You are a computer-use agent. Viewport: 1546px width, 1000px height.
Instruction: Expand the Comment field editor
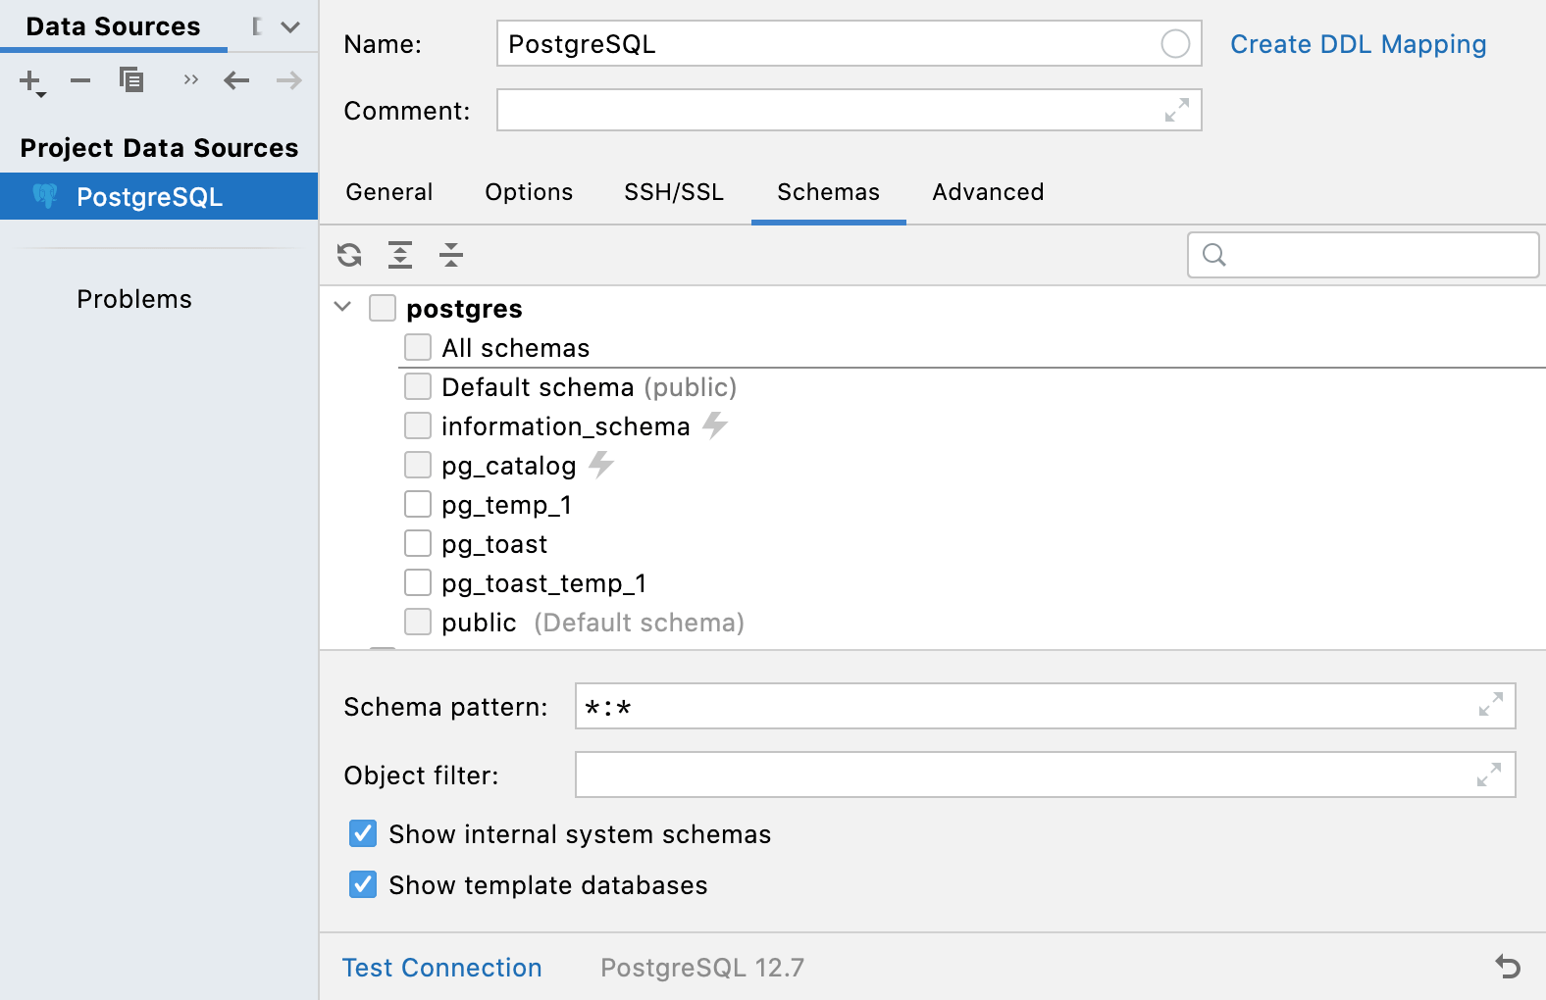pyautogui.click(x=1177, y=110)
